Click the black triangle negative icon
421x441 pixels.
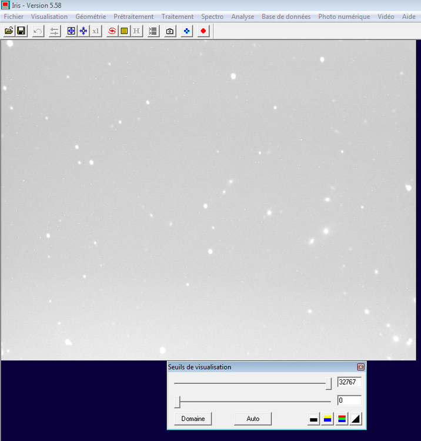tap(356, 419)
